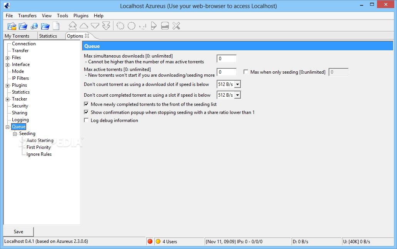The width and height of the screenshot is (397, 249).
Task: Click the move to top double-arrow icon
Action: (x=73, y=26)
